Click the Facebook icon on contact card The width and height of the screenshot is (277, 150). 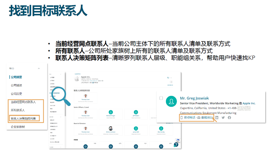tap(229, 118)
